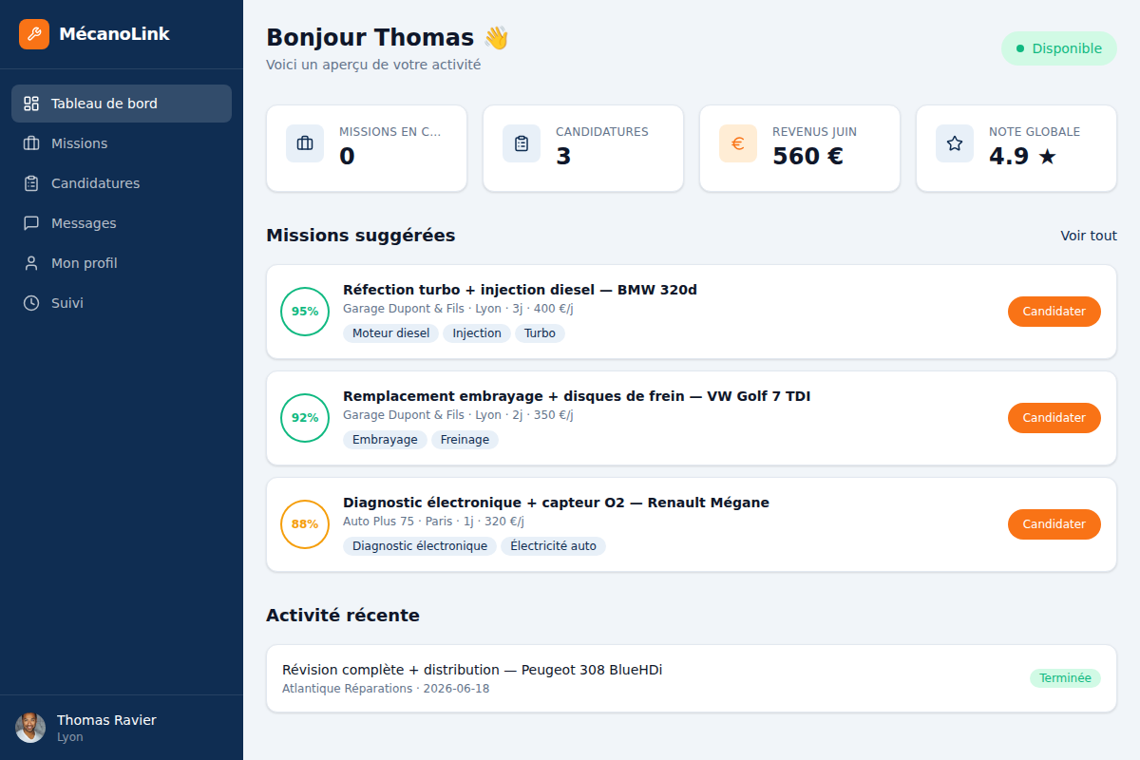Click Candidater for the VW Golf 7 mission
This screenshot has width=1140, height=760.
(1054, 418)
